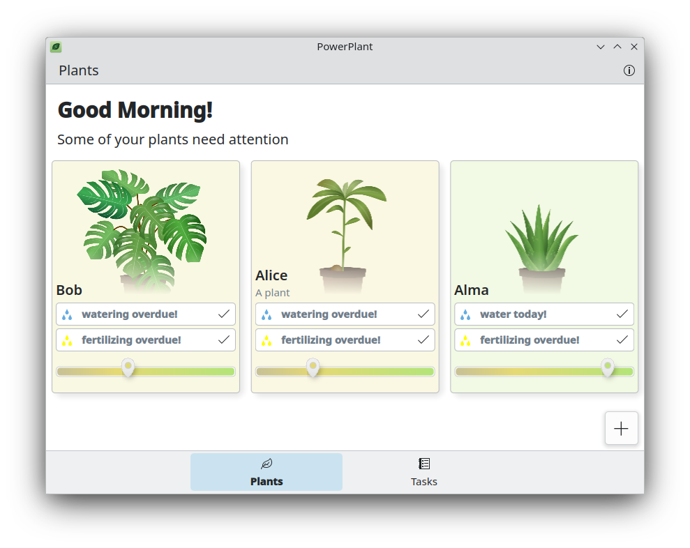
Task: Click Bob's plant health slider handle
Action: point(128,367)
